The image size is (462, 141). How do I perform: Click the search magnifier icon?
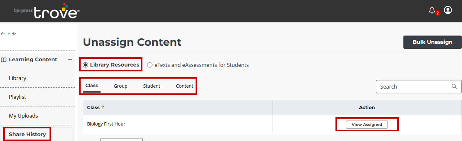(454, 87)
